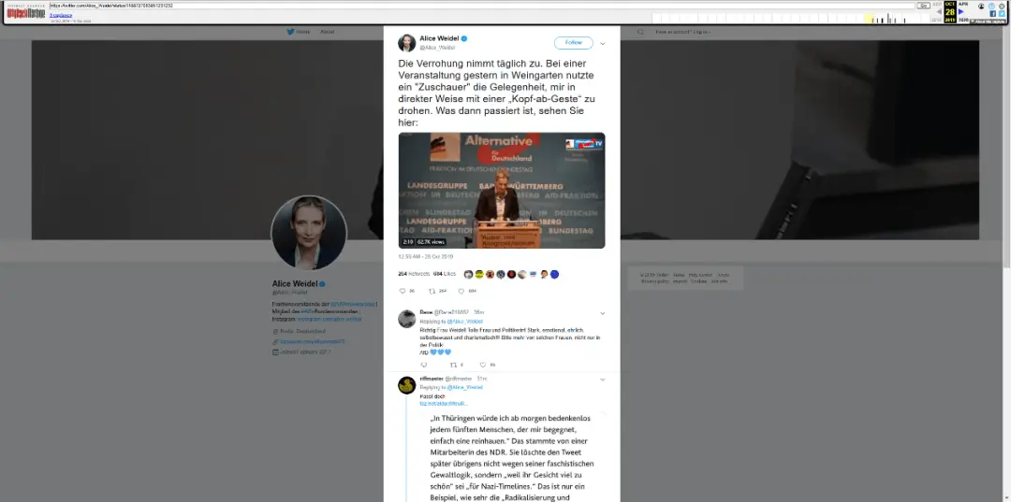Play the AfD video in the tweet
This screenshot has width=1011, height=502.
[x=502, y=191]
